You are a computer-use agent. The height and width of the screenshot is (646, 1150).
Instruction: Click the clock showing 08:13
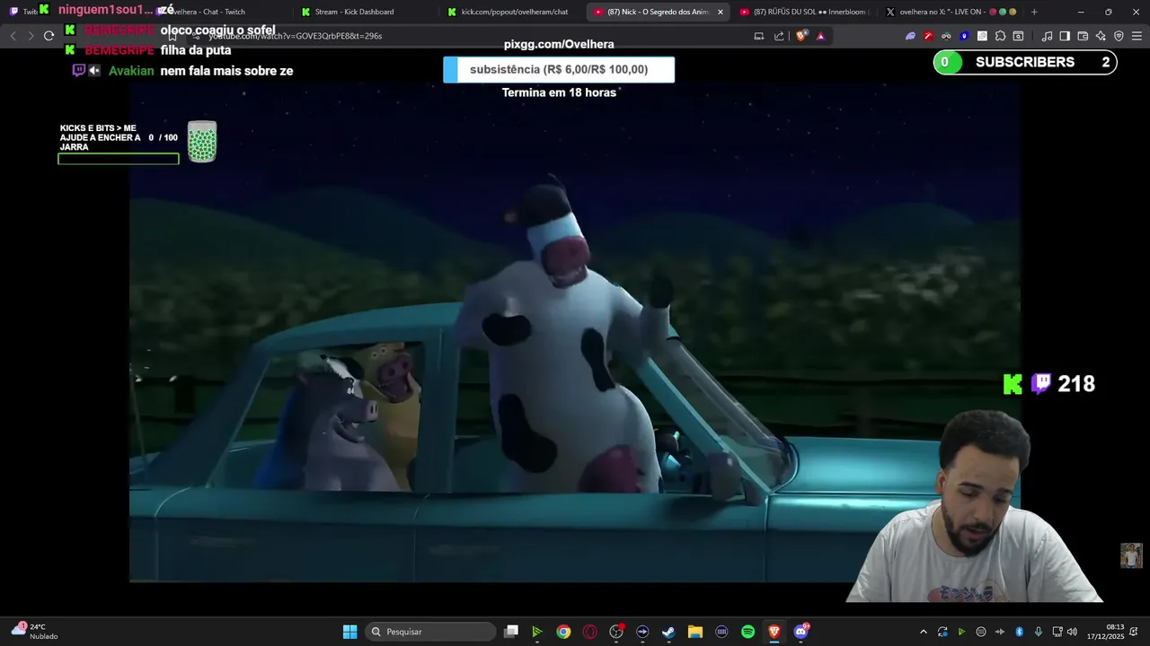coord(1105,632)
